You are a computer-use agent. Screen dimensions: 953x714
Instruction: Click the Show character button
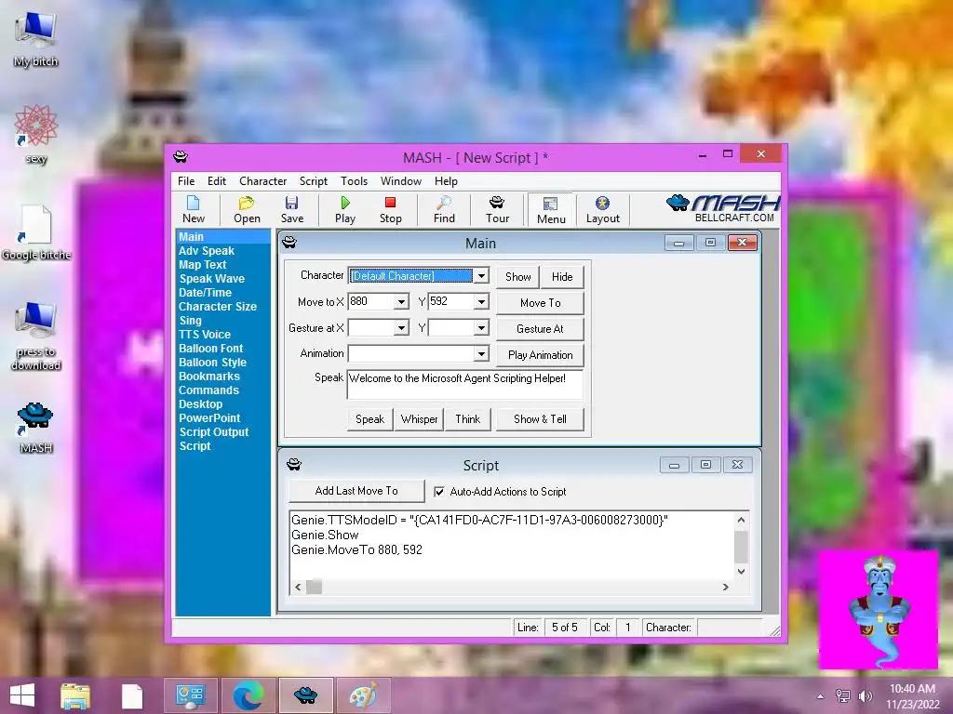(517, 277)
